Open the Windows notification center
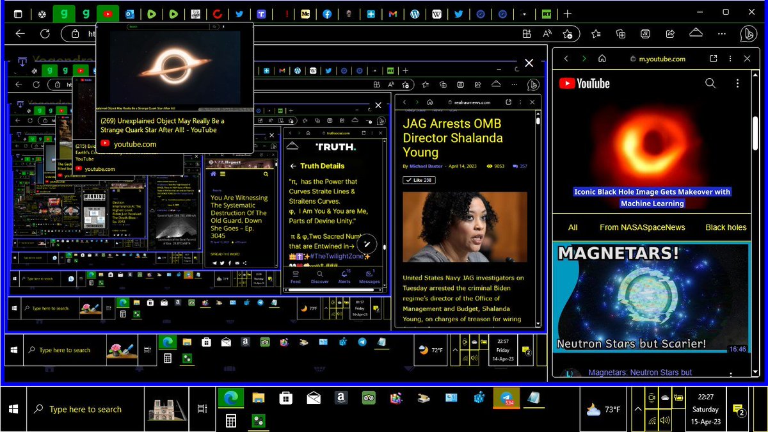Image resolution: width=768 pixels, height=432 pixels. click(739, 410)
